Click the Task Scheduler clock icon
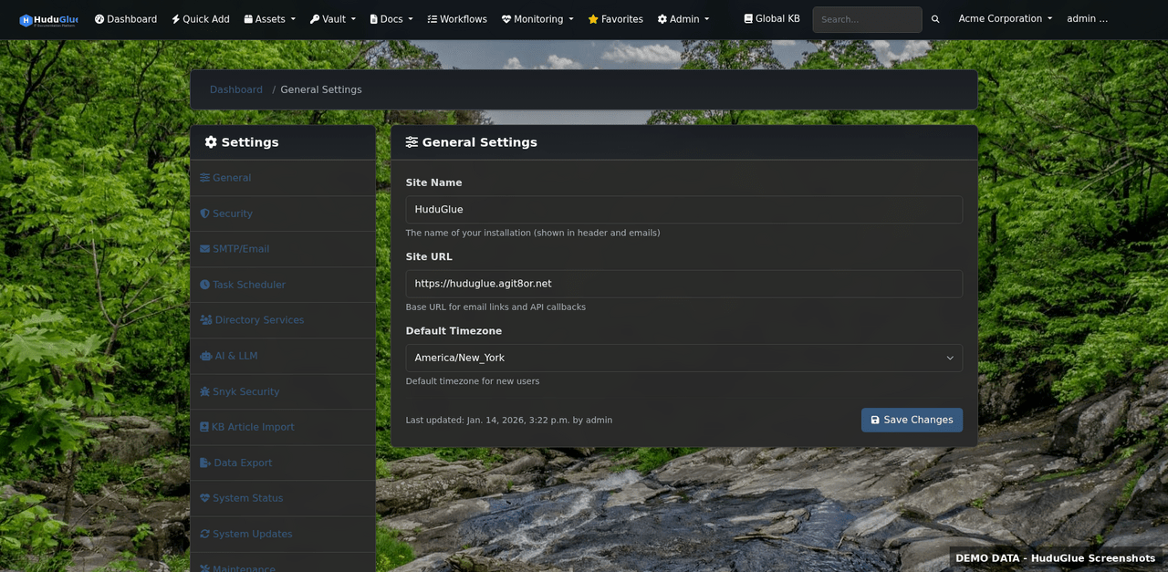Image resolution: width=1168 pixels, height=572 pixels. [205, 285]
